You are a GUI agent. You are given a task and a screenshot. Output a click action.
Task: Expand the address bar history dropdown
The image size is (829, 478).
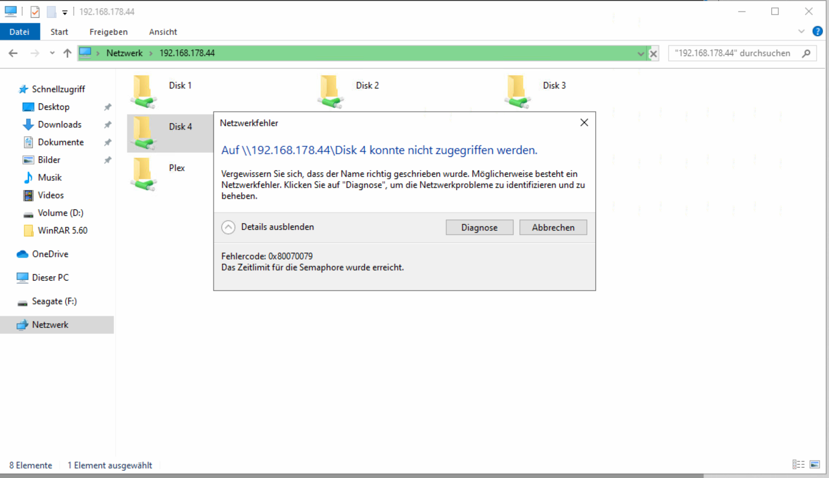pyautogui.click(x=641, y=54)
